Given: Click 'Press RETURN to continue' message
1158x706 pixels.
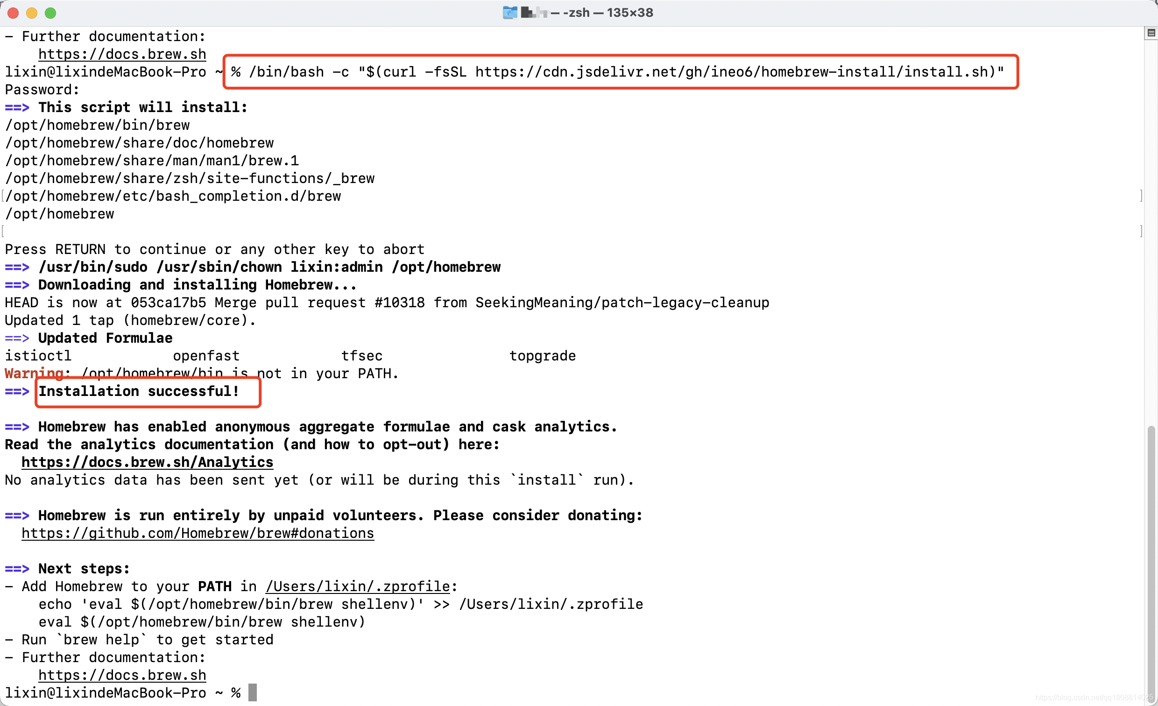Looking at the screenshot, I should (x=215, y=249).
